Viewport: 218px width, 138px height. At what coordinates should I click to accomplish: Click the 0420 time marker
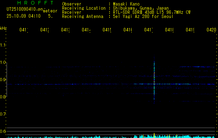click(211, 30)
